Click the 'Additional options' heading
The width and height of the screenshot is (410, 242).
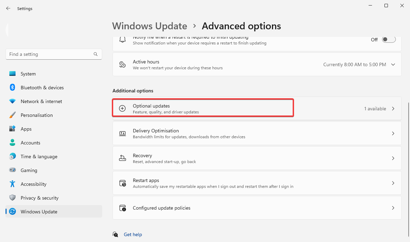click(133, 91)
